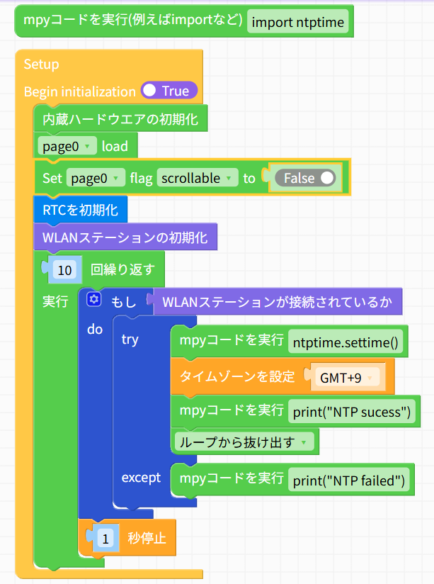Click the Setup block header

(41, 64)
